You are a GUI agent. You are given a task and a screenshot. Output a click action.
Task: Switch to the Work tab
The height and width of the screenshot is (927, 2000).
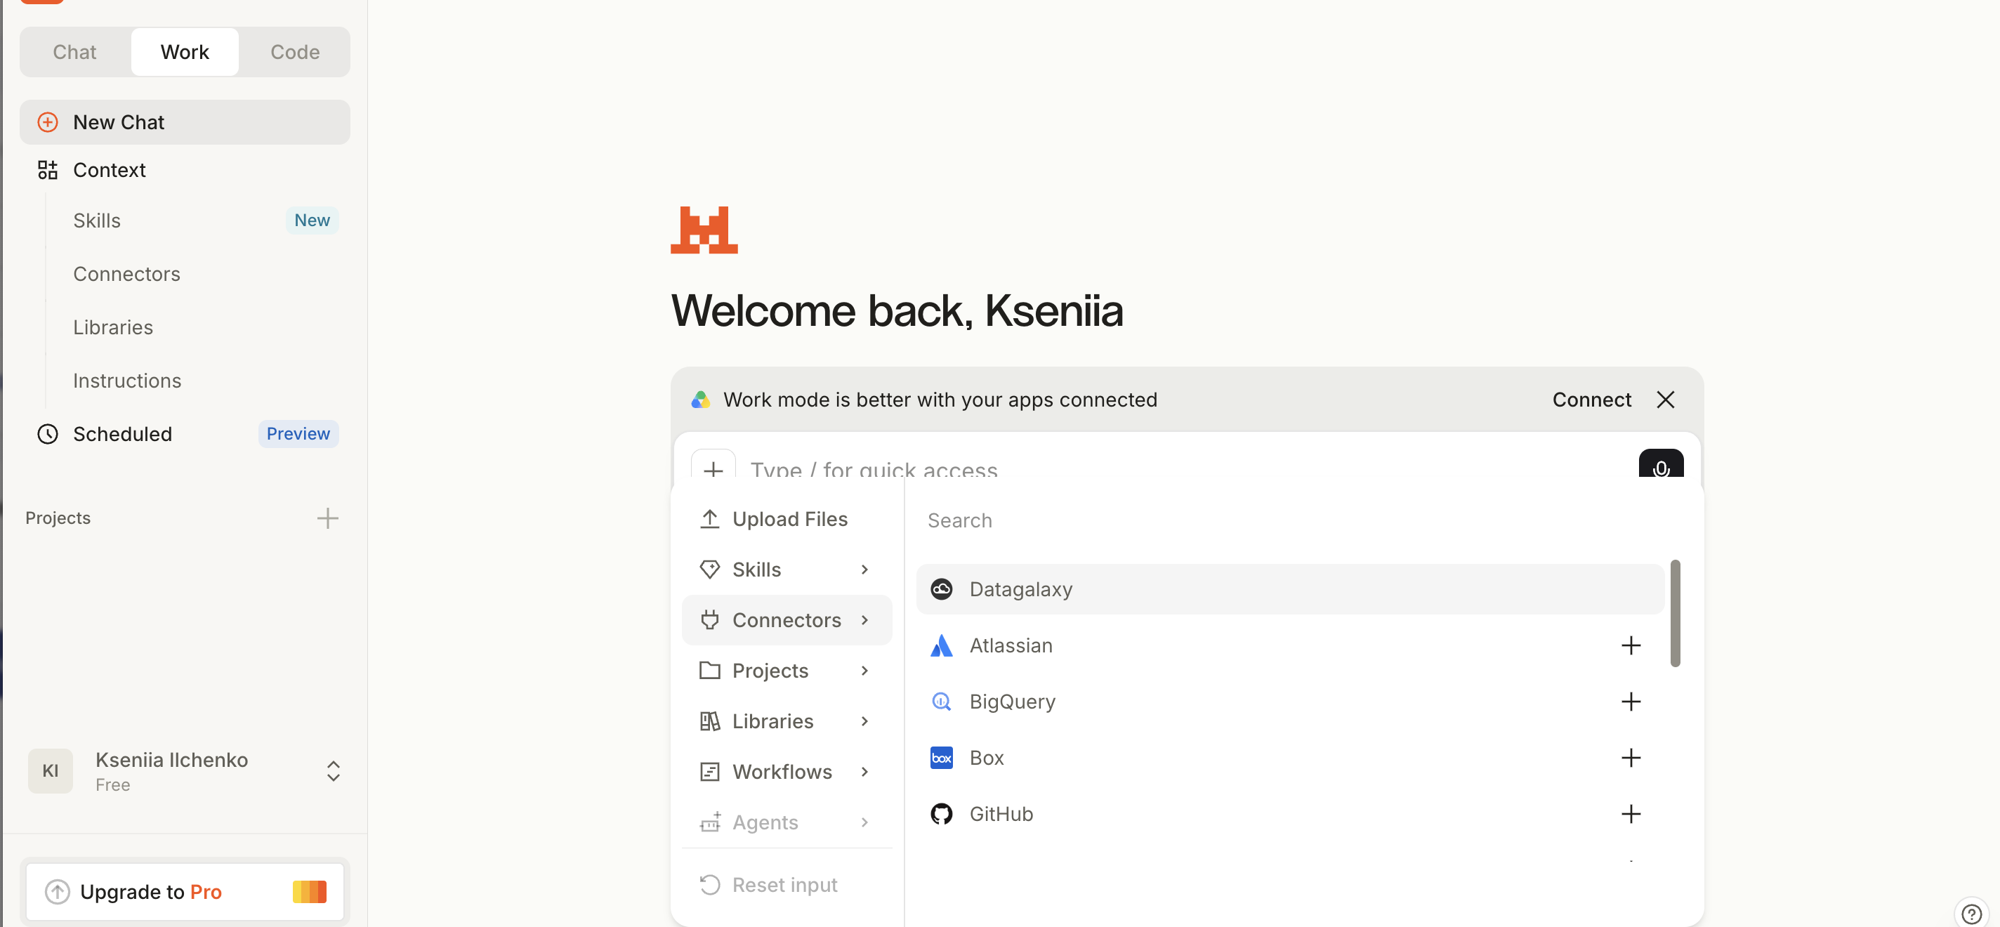coord(185,52)
